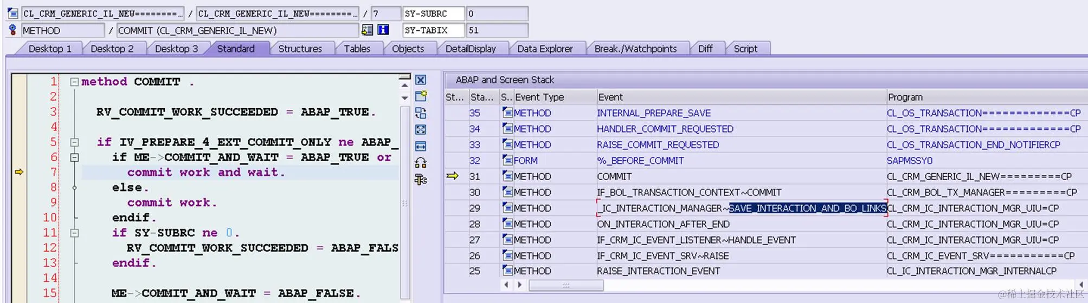Click the METHOD icon in stack row 28
Image resolution: width=1088 pixels, height=303 pixels.
click(x=507, y=223)
